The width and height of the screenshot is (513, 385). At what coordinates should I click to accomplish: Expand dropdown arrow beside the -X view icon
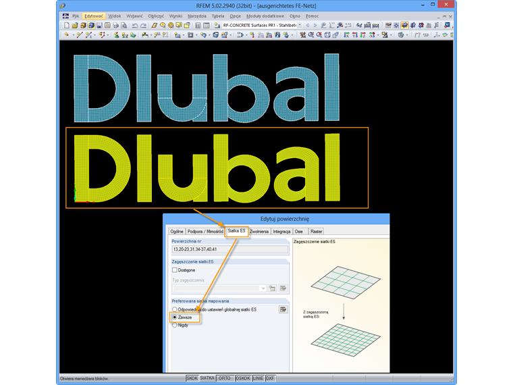[378, 34]
